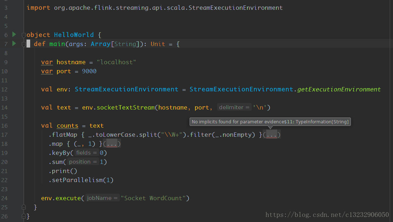The height and width of the screenshot is (222, 393).
Task: Click 'var' keyword before port
Action: tap(47, 71)
